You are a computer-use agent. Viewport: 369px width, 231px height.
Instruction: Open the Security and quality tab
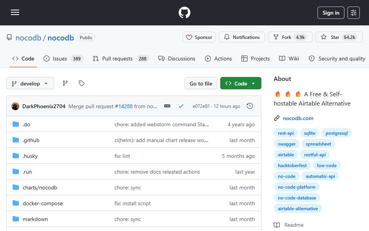pyautogui.click(x=337, y=59)
